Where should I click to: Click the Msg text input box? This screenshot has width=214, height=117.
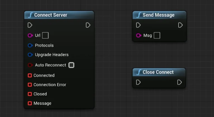[157, 35]
